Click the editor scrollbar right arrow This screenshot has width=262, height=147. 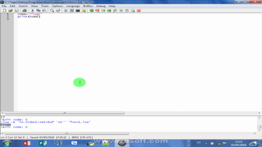(259, 113)
